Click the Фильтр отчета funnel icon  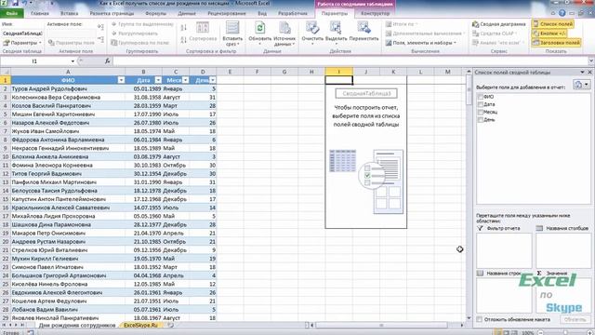480,228
